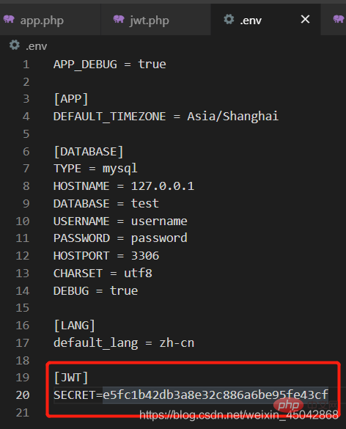The image size is (346, 429).
Task: Click the HOSTPORT value 3306
Action: pos(145,256)
